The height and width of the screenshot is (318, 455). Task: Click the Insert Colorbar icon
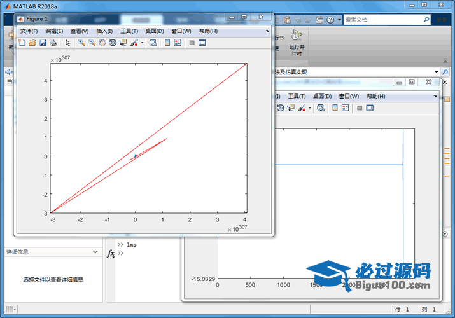(167, 43)
